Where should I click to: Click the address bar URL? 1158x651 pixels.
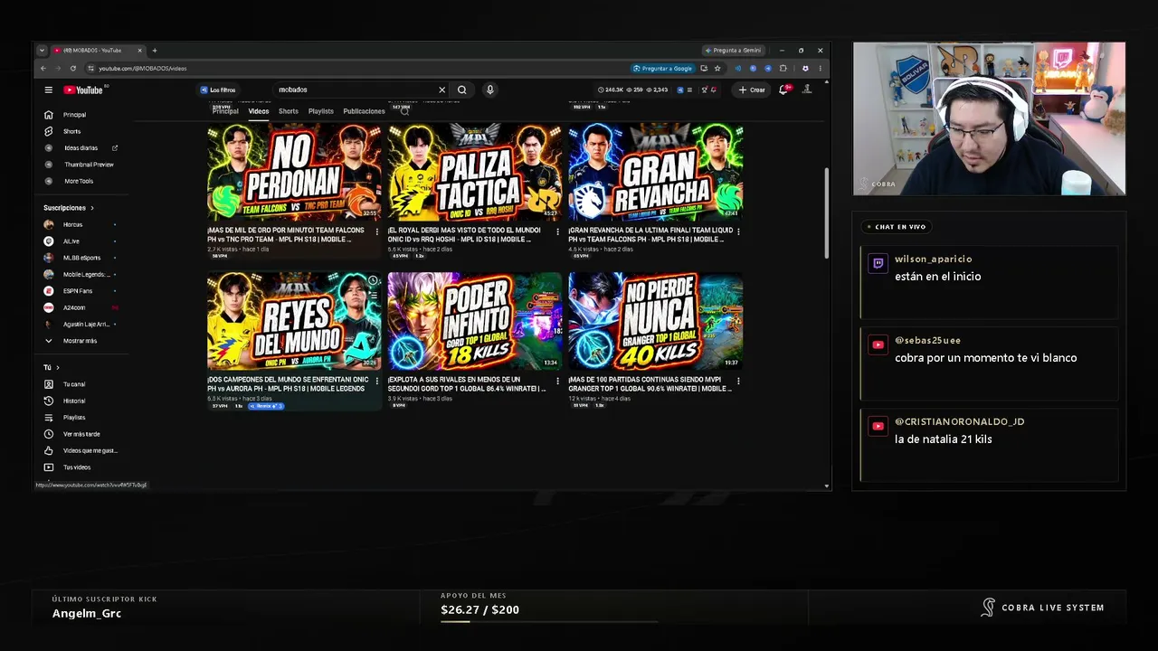coord(143,69)
